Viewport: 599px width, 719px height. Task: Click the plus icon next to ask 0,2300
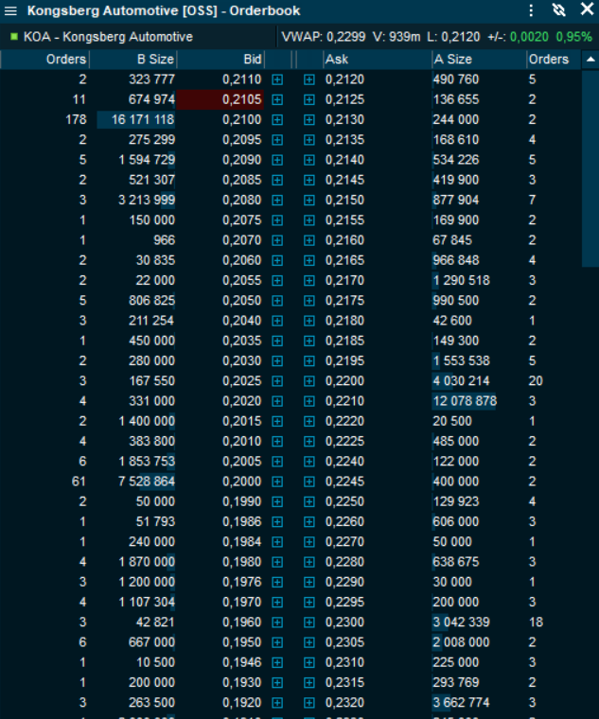[x=309, y=623]
